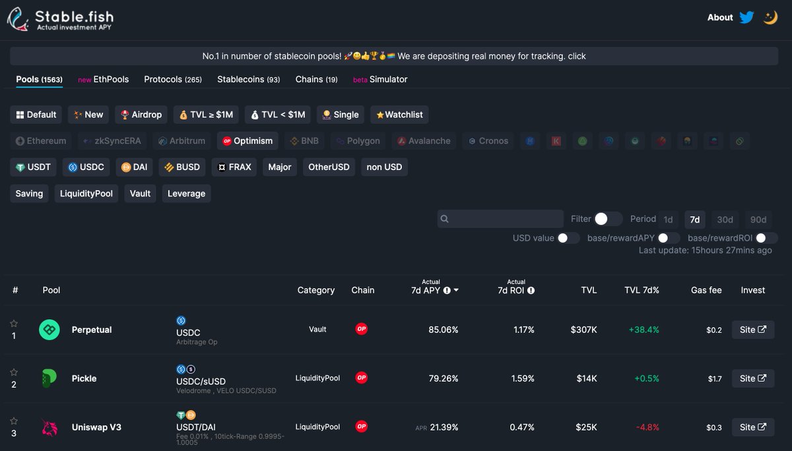Open the Site link for Perpetual

click(753, 330)
